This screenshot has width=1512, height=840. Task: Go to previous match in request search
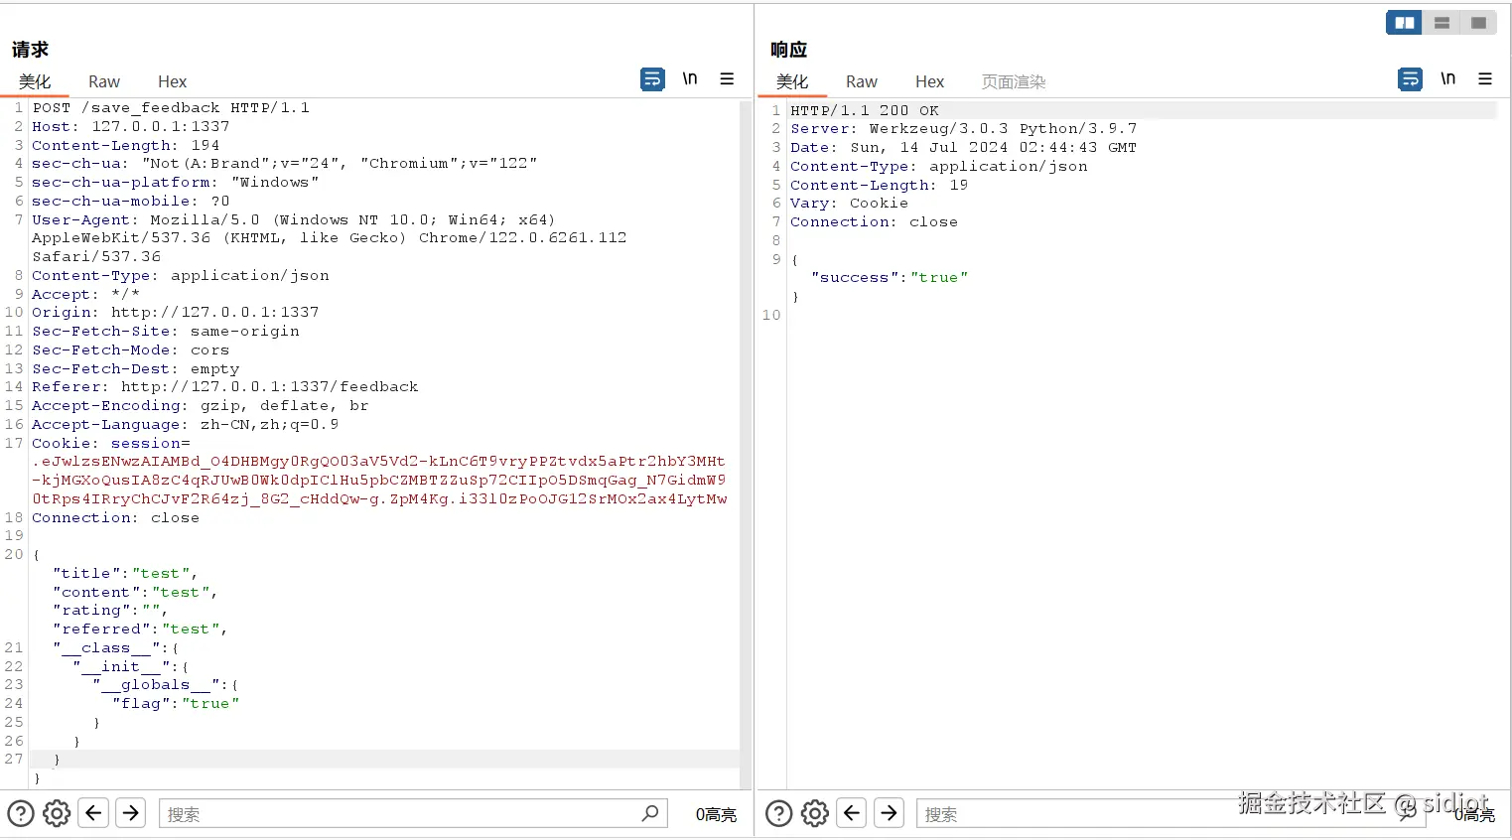tap(94, 813)
